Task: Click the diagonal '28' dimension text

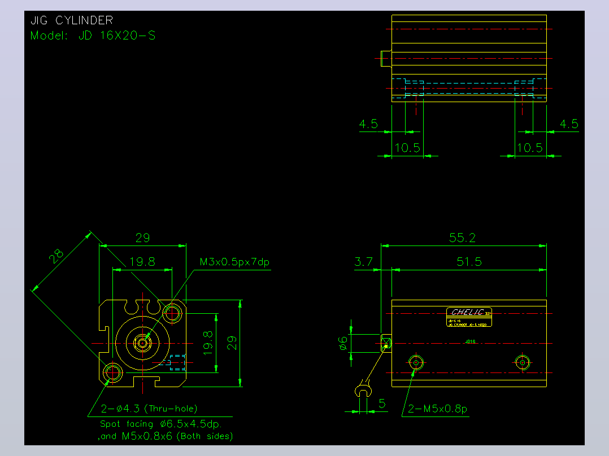Action: (56, 256)
